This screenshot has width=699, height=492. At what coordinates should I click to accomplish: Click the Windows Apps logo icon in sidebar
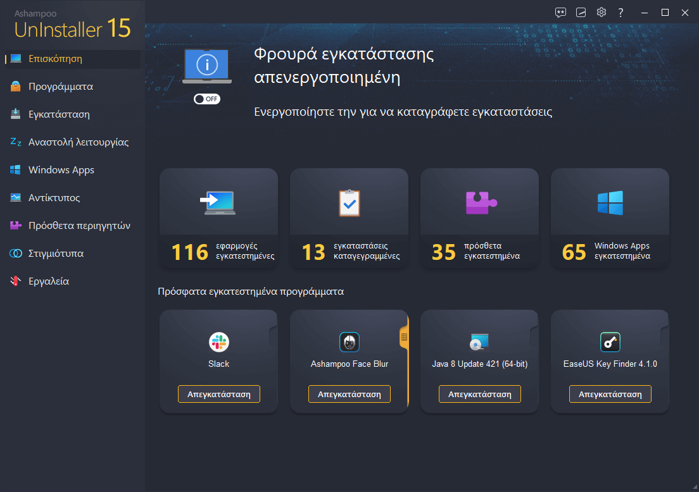[x=16, y=169]
